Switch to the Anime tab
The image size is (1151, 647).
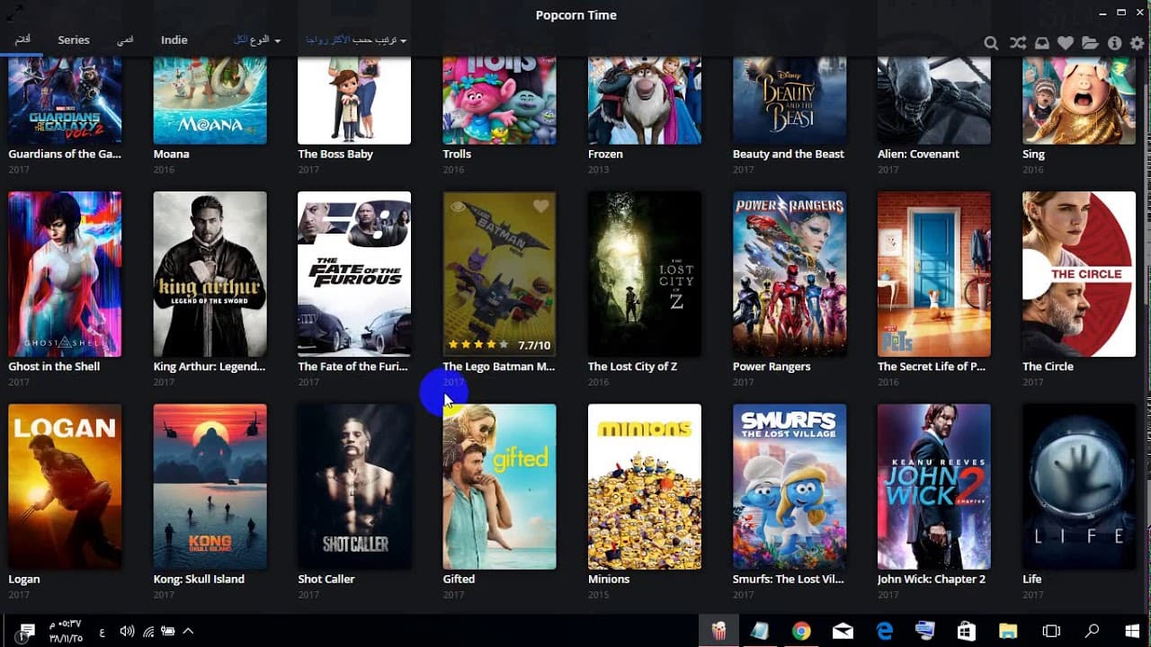(125, 40)
